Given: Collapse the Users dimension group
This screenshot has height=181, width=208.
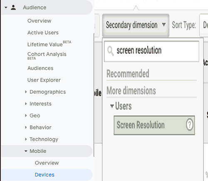Looking at the screenshot, I should click(112, 106).
